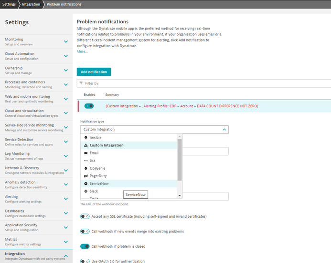The width and height of the screenshot is (331, 263).
Task: Disable Call webhook if problem is closed
Action: point(85,246)
